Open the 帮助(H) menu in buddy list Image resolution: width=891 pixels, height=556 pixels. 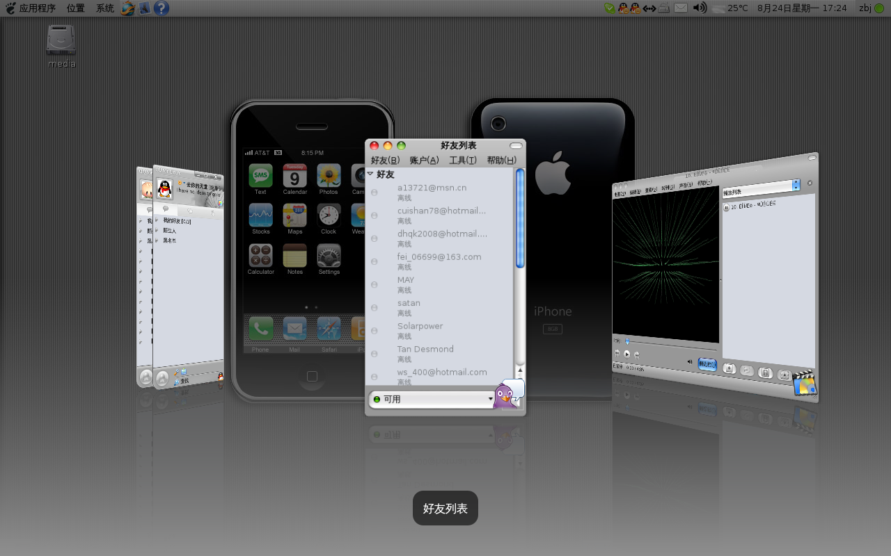pyautogui.click(x=501, y=161)
